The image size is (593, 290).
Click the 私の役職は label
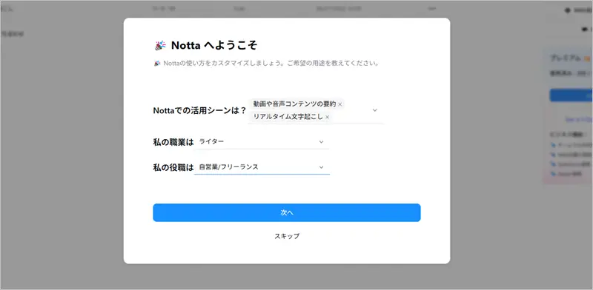(x=173, y=167)
